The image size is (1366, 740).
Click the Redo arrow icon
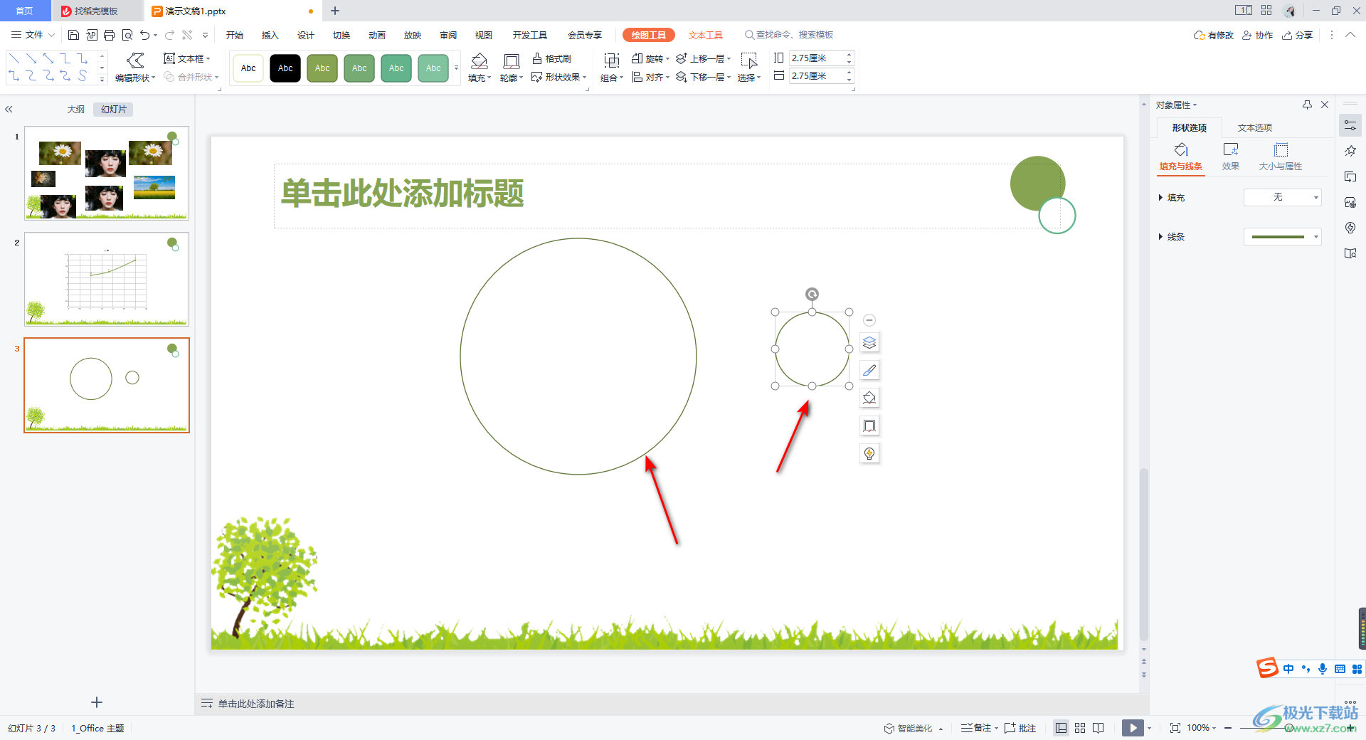pos(169,35)
